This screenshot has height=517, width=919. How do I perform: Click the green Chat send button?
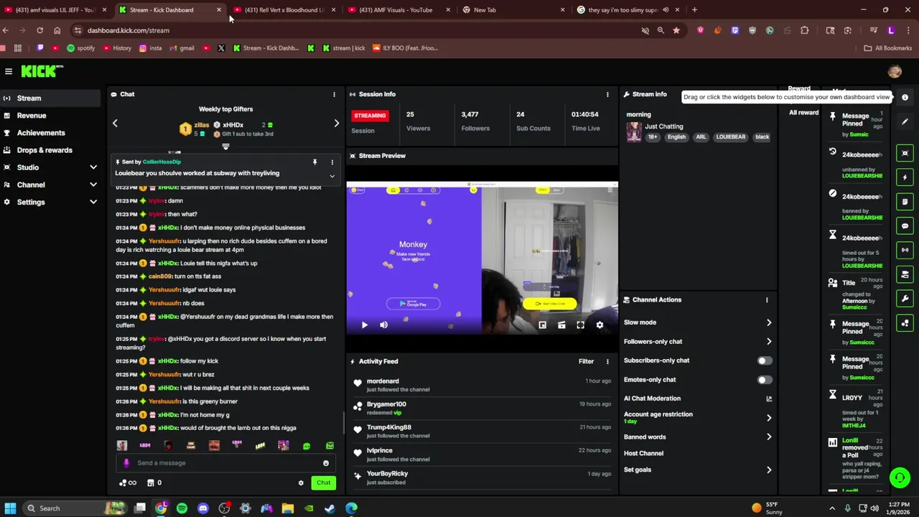pyautogui.click(x=324, y=483)
